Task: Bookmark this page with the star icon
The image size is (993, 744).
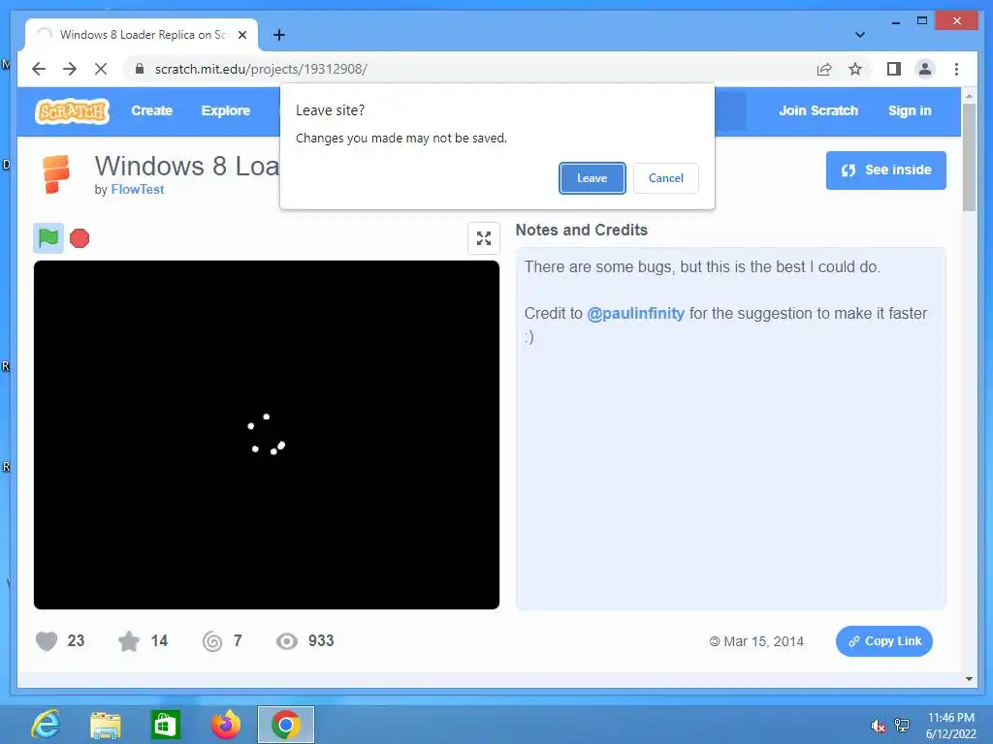Action: point(855,69)
